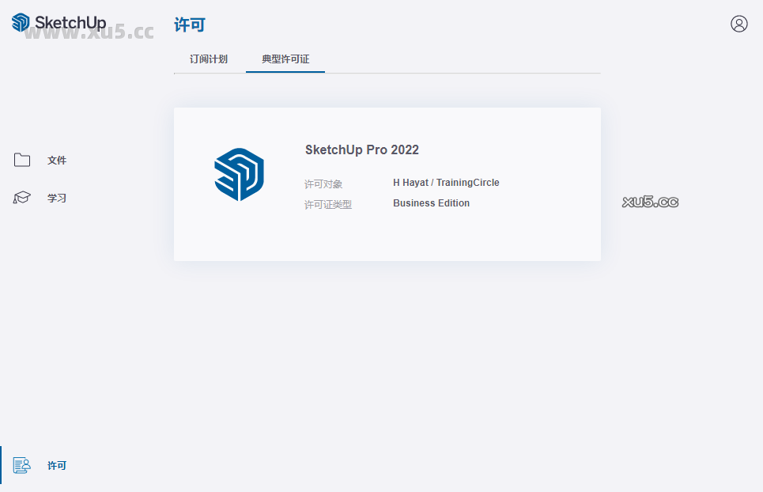Click the SketchUp Pro 2022 title text
The width and height of the screenshot is (763, 492).
pos(361,149)
